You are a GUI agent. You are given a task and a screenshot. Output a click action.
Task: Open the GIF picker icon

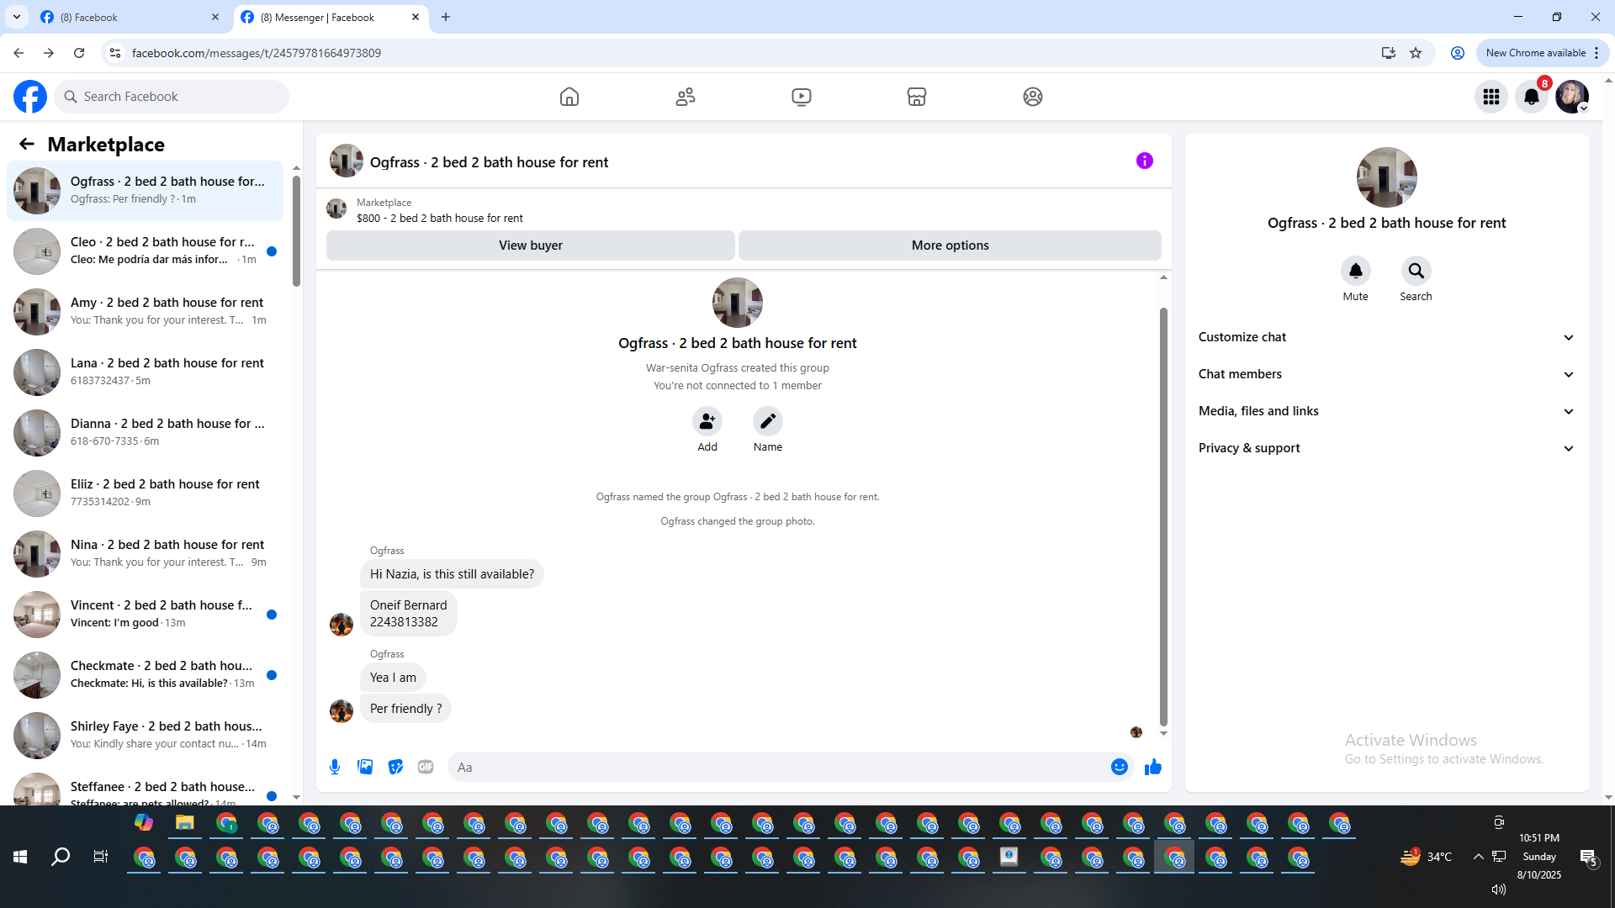click(x=426, y=767)
